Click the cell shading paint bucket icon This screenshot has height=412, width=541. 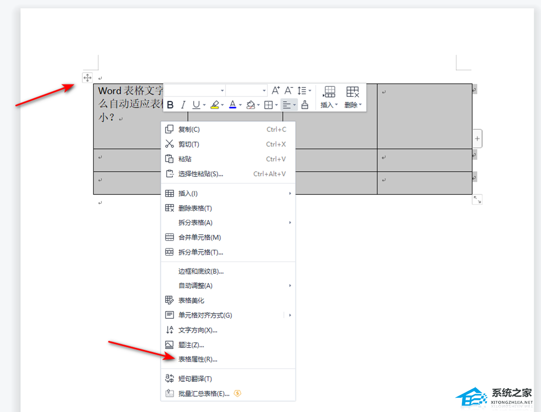250,105
